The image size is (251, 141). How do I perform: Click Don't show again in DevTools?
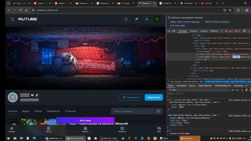(x=178, y=25)
